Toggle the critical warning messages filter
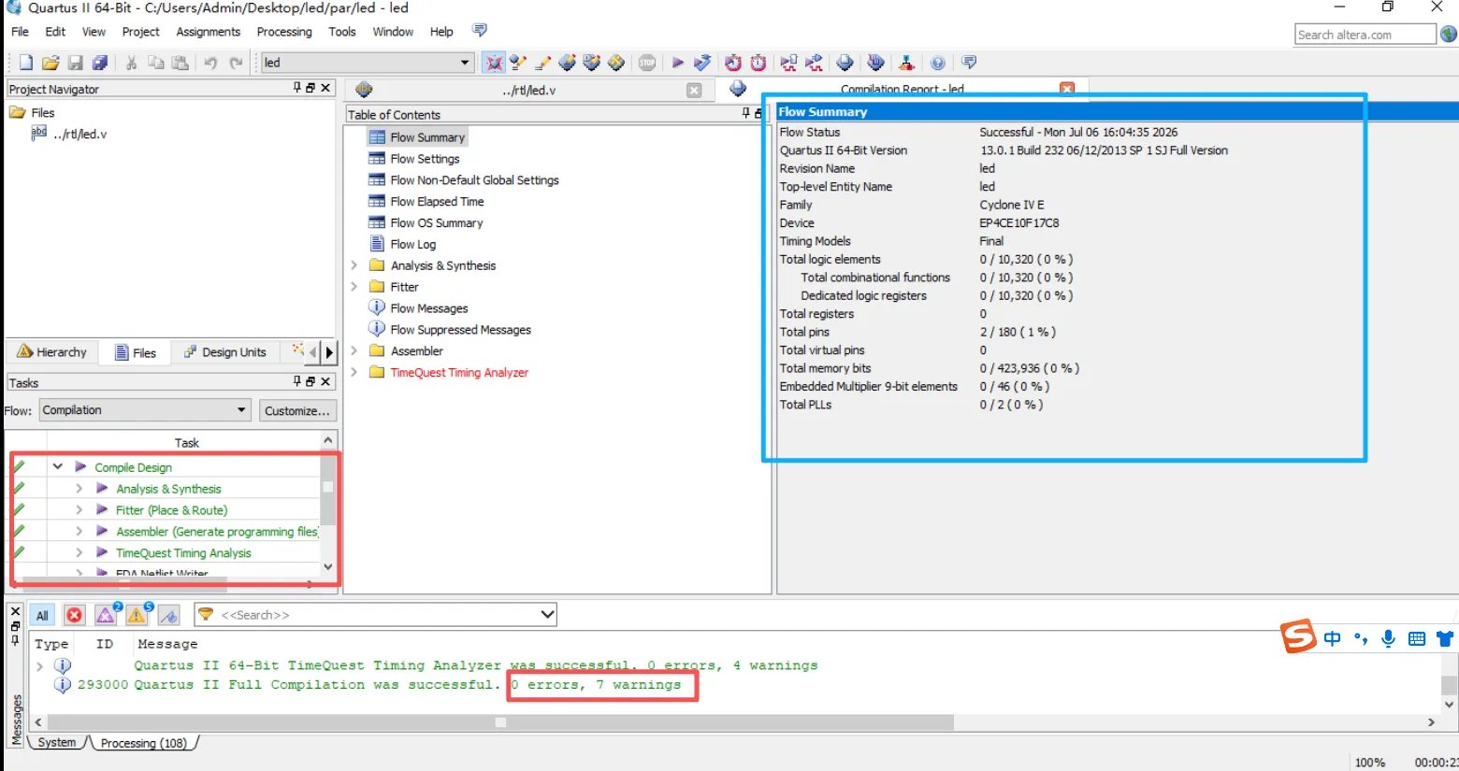1459x771 pixels. [x=107, y=614]
